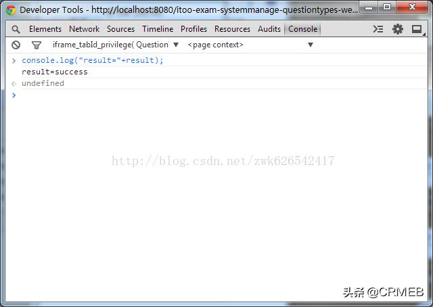
Task: Click the dock-to-window icon
Action: pyautogui.click(x=417, y=29)
